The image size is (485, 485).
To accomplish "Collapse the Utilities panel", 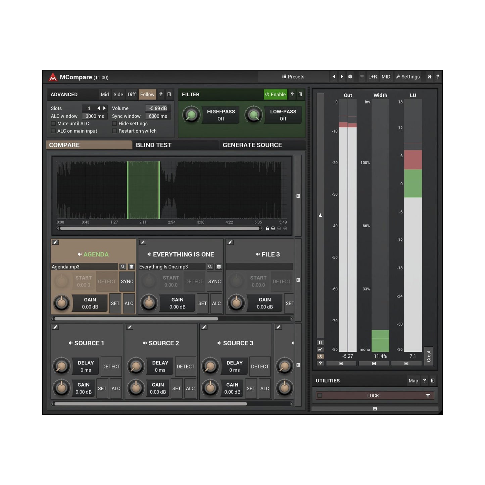I will [x=433, y=381].
